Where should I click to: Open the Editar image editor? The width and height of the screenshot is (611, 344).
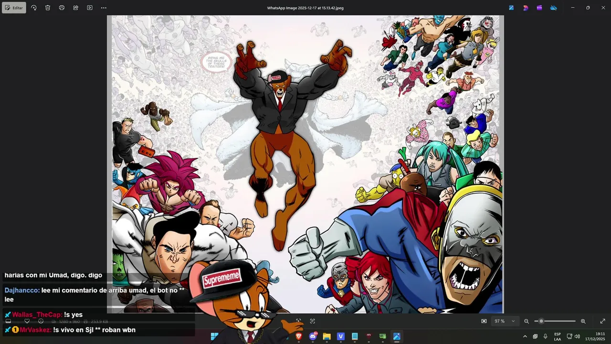coord(14,8)
